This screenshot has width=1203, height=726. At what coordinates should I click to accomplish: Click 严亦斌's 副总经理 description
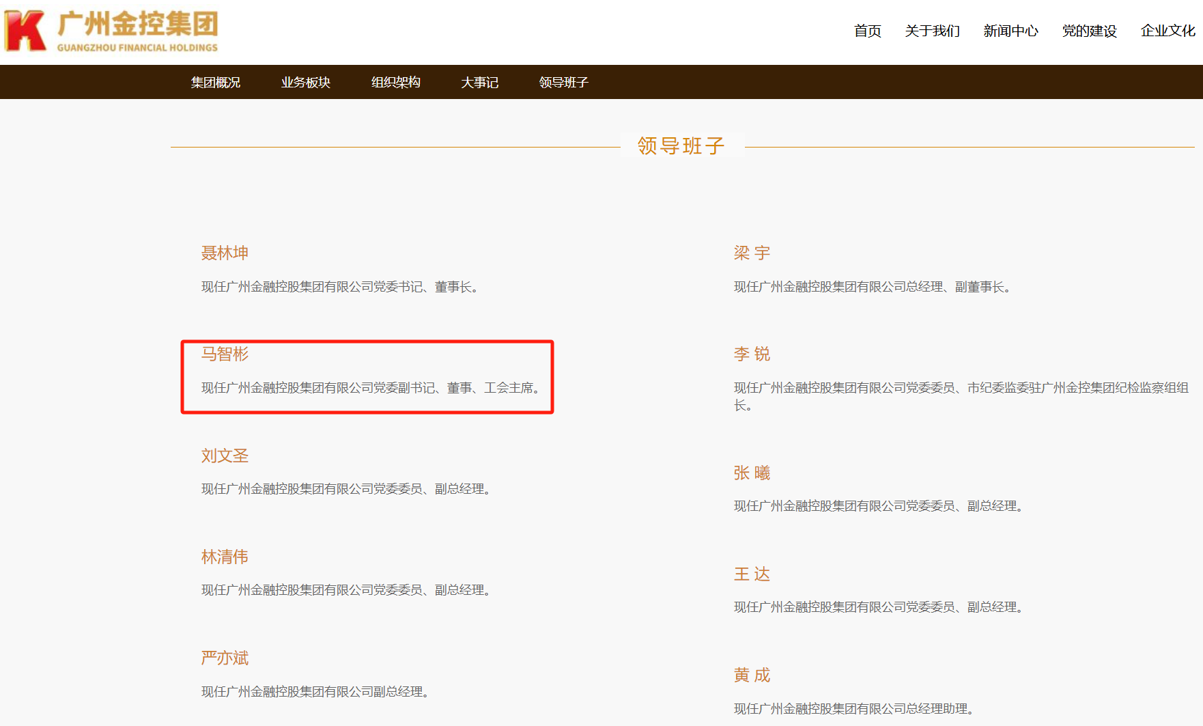(x=315, y=692)
